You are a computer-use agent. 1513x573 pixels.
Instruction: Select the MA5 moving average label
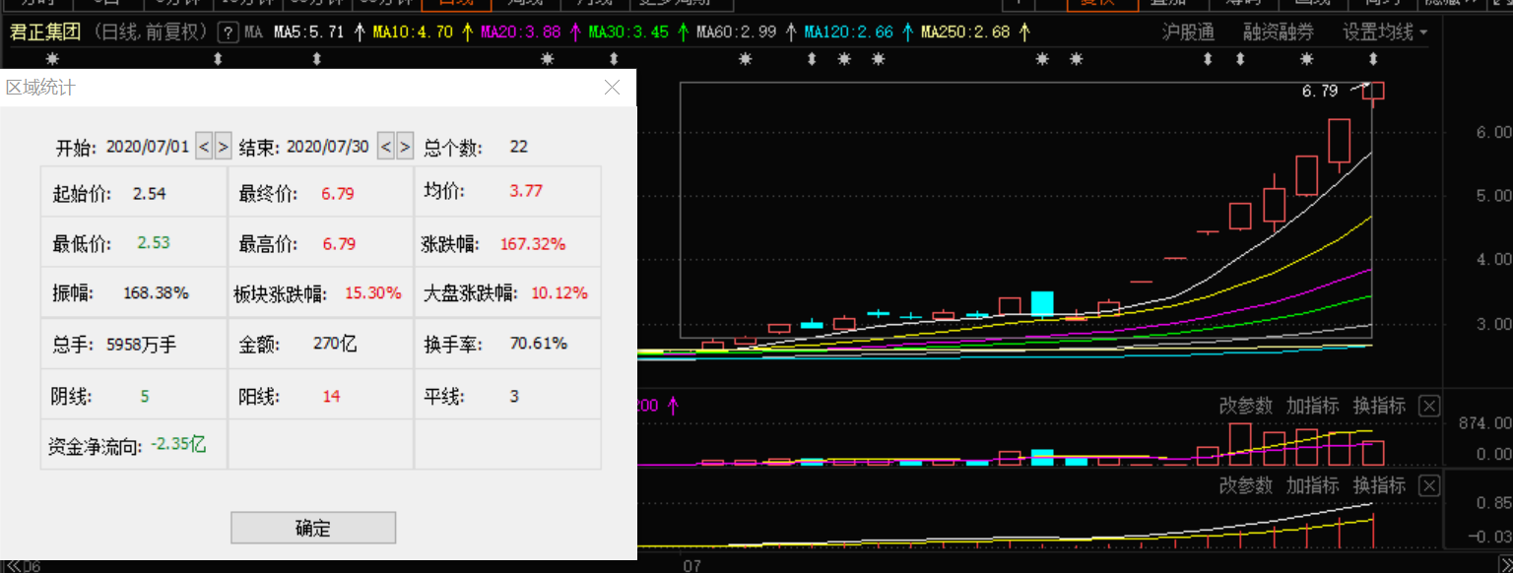[x=308, y=32]
